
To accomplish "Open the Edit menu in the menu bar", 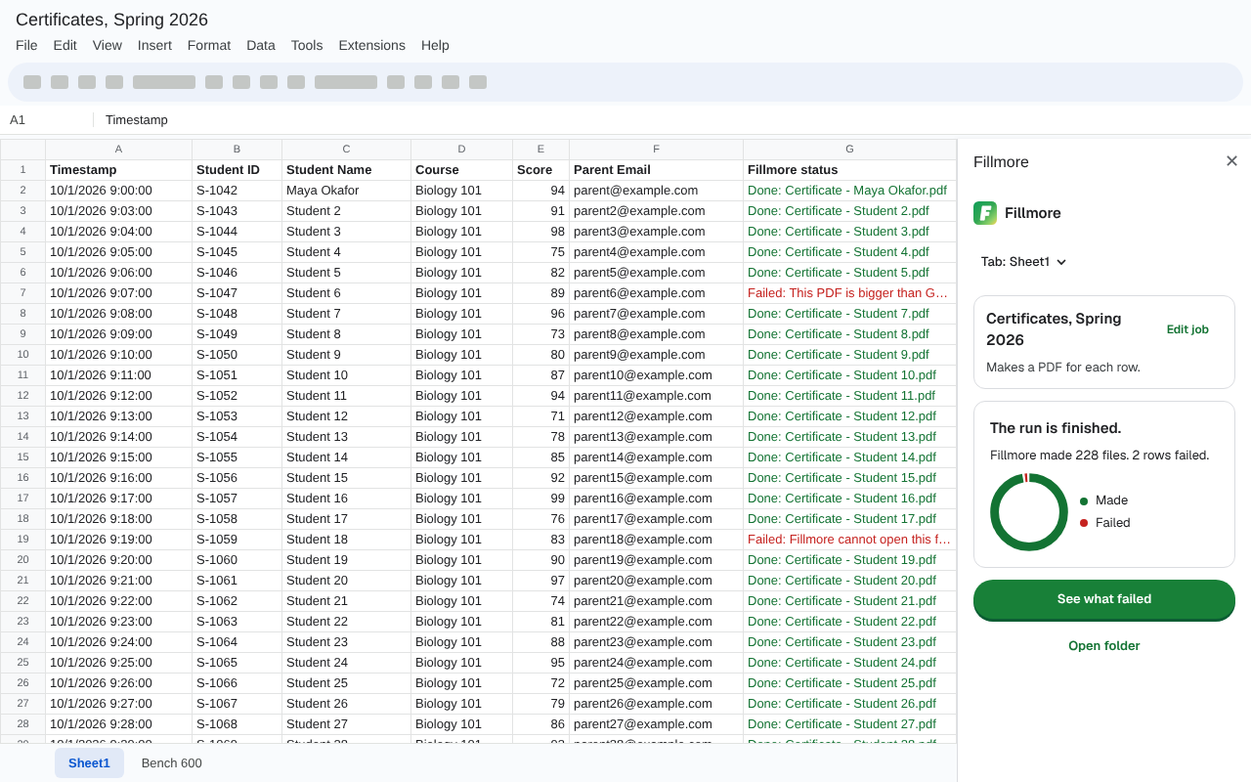I will (x=65, y=45).
